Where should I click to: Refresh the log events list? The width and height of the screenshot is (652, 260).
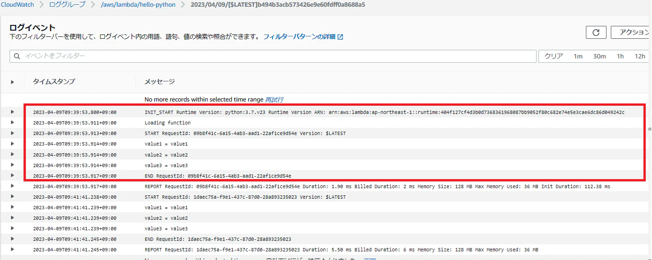click(596, 32)
